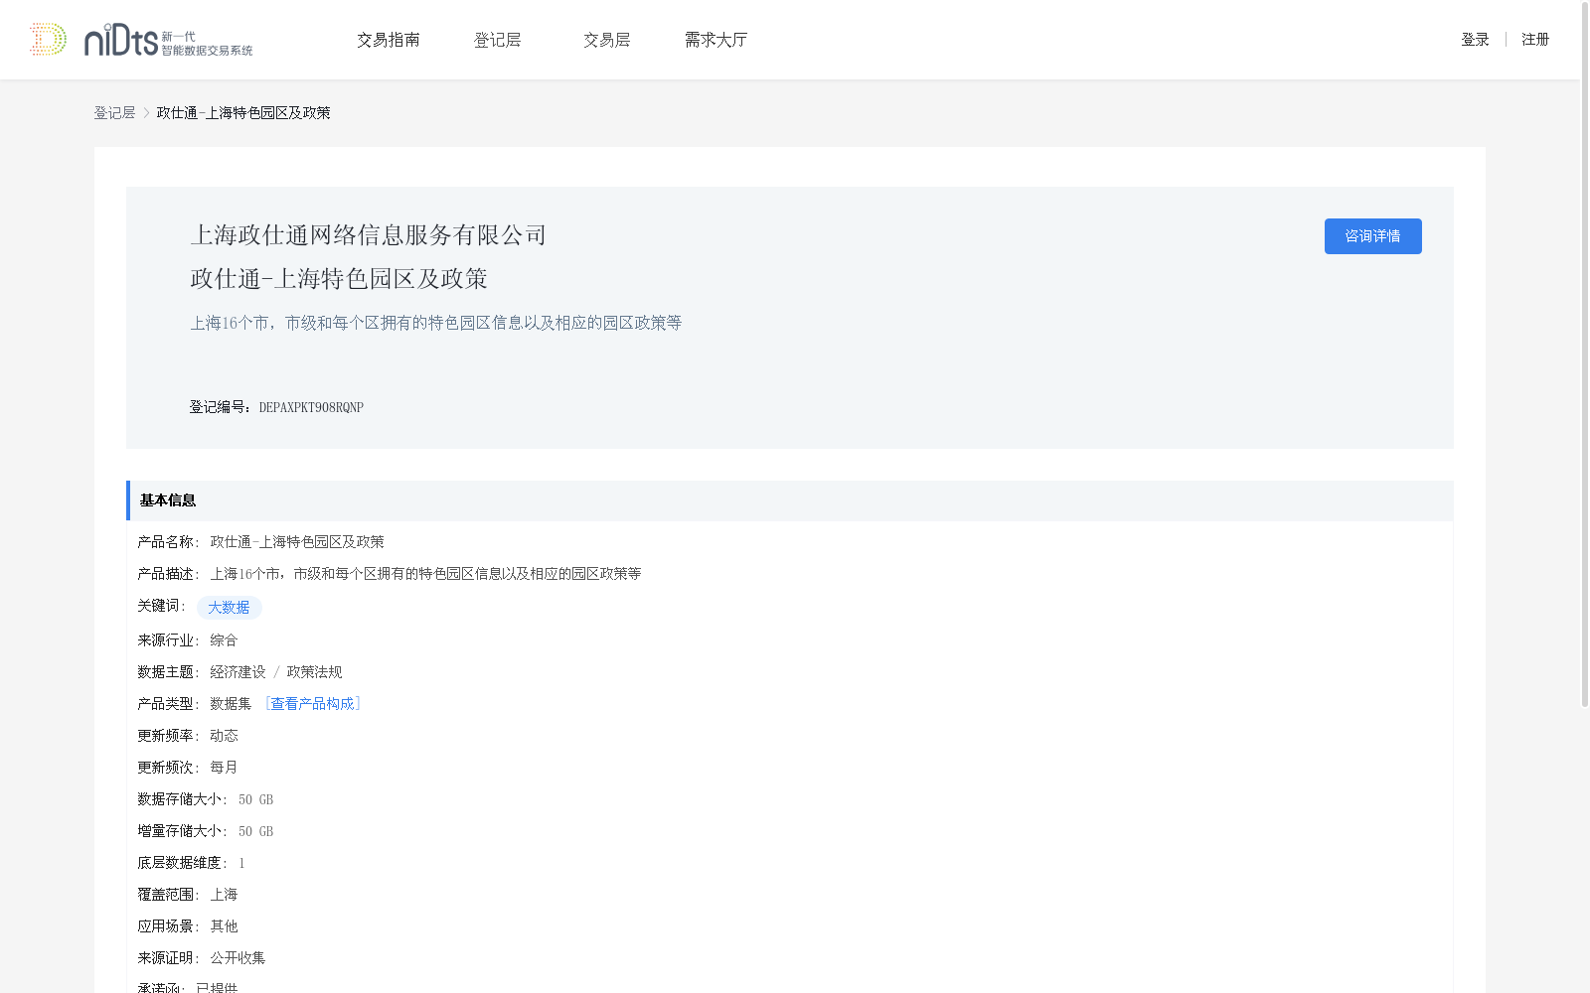Click the 动态 update rate value

point(224,736)
